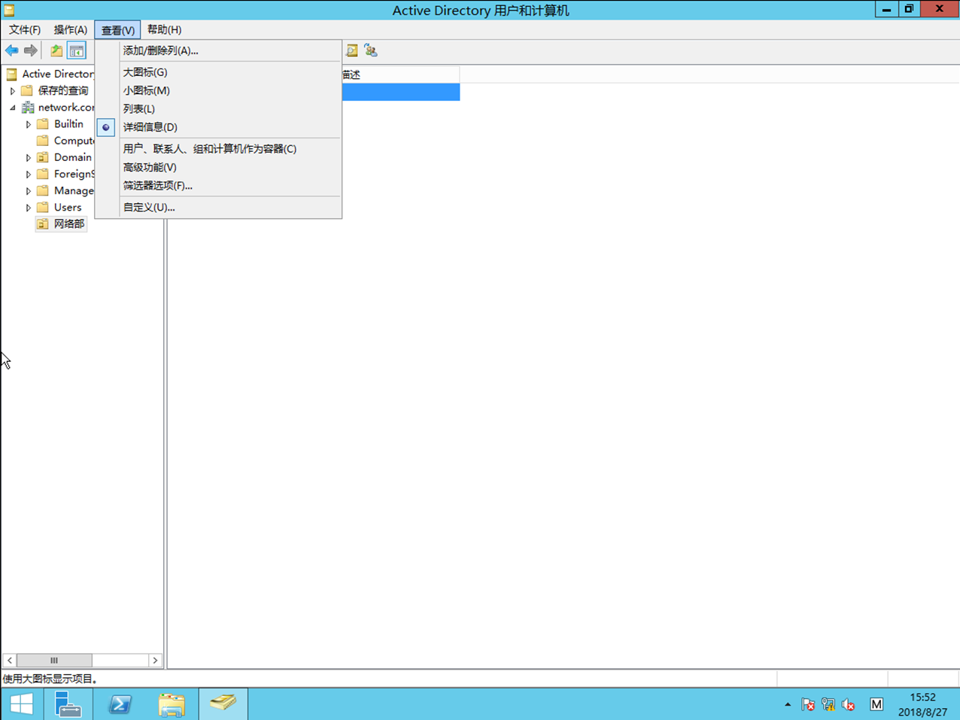Click the tree pane horizontal scrollbar thumb
The width and height of the screenshot is (960, 720).
pos(54,661)
